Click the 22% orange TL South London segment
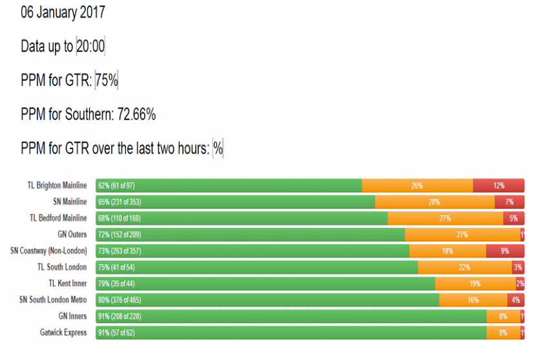 coord(465,267)
